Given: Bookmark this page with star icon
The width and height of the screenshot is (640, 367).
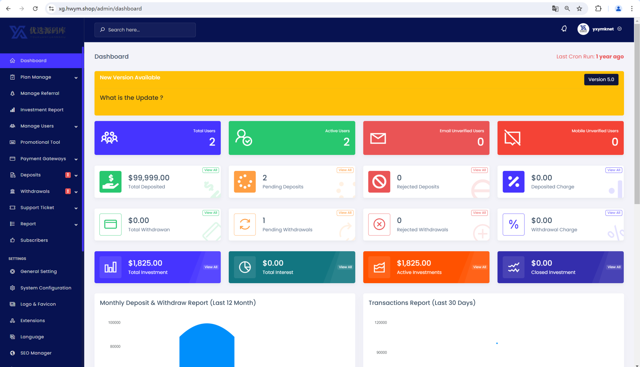Looking at the screenshot, I should tap(579, 9).
